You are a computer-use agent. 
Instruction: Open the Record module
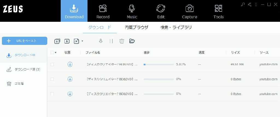pos(103,11)
